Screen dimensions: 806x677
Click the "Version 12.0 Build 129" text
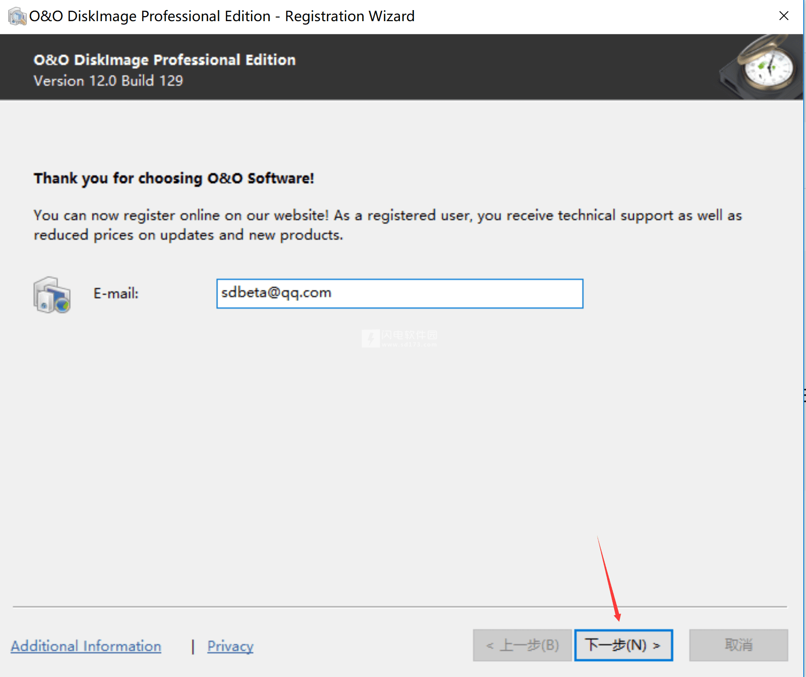click(x=108, y=81)
